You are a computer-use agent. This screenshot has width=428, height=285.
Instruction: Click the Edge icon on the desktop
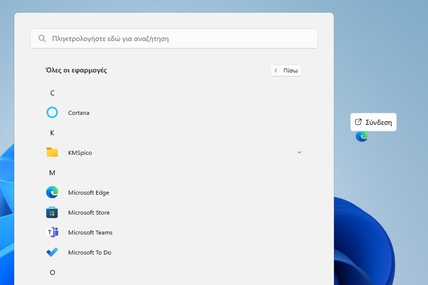coord(362,136)
